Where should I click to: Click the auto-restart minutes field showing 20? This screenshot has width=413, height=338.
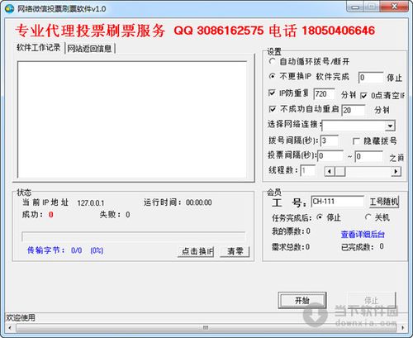tap(354, 110)
